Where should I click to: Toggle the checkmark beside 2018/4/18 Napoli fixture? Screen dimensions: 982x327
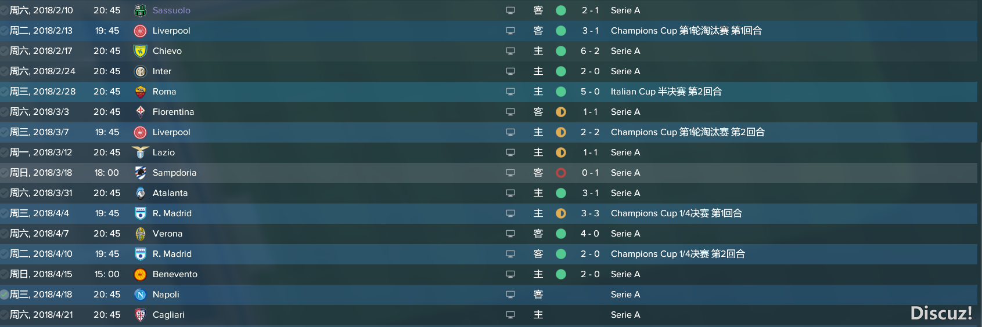click(x=4, y=295)
